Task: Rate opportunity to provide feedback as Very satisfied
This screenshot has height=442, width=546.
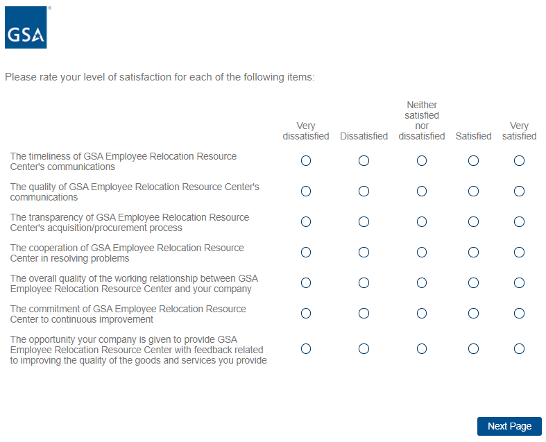Action: [519, 349]
